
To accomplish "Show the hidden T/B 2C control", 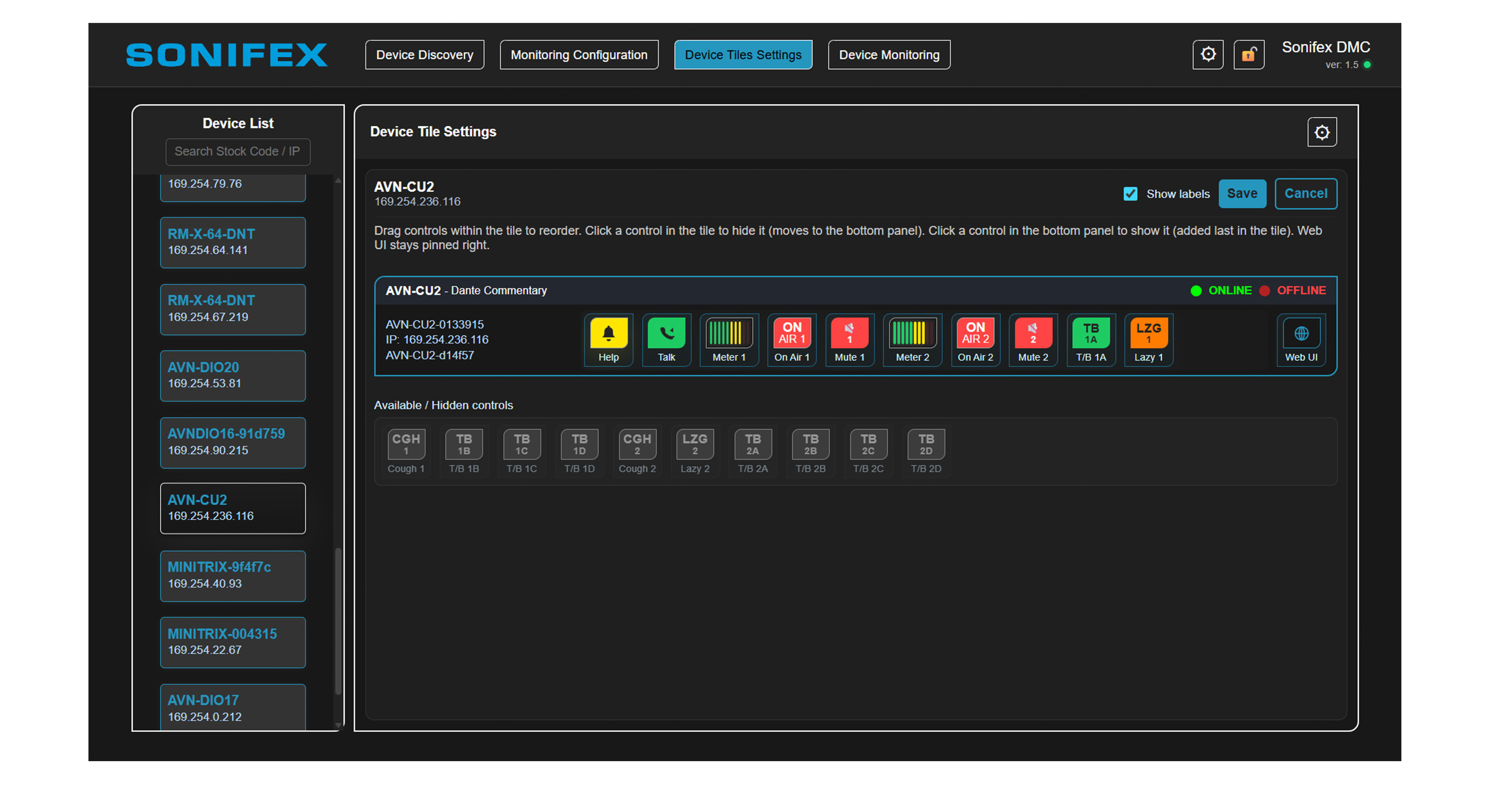I will click(868, 452).
